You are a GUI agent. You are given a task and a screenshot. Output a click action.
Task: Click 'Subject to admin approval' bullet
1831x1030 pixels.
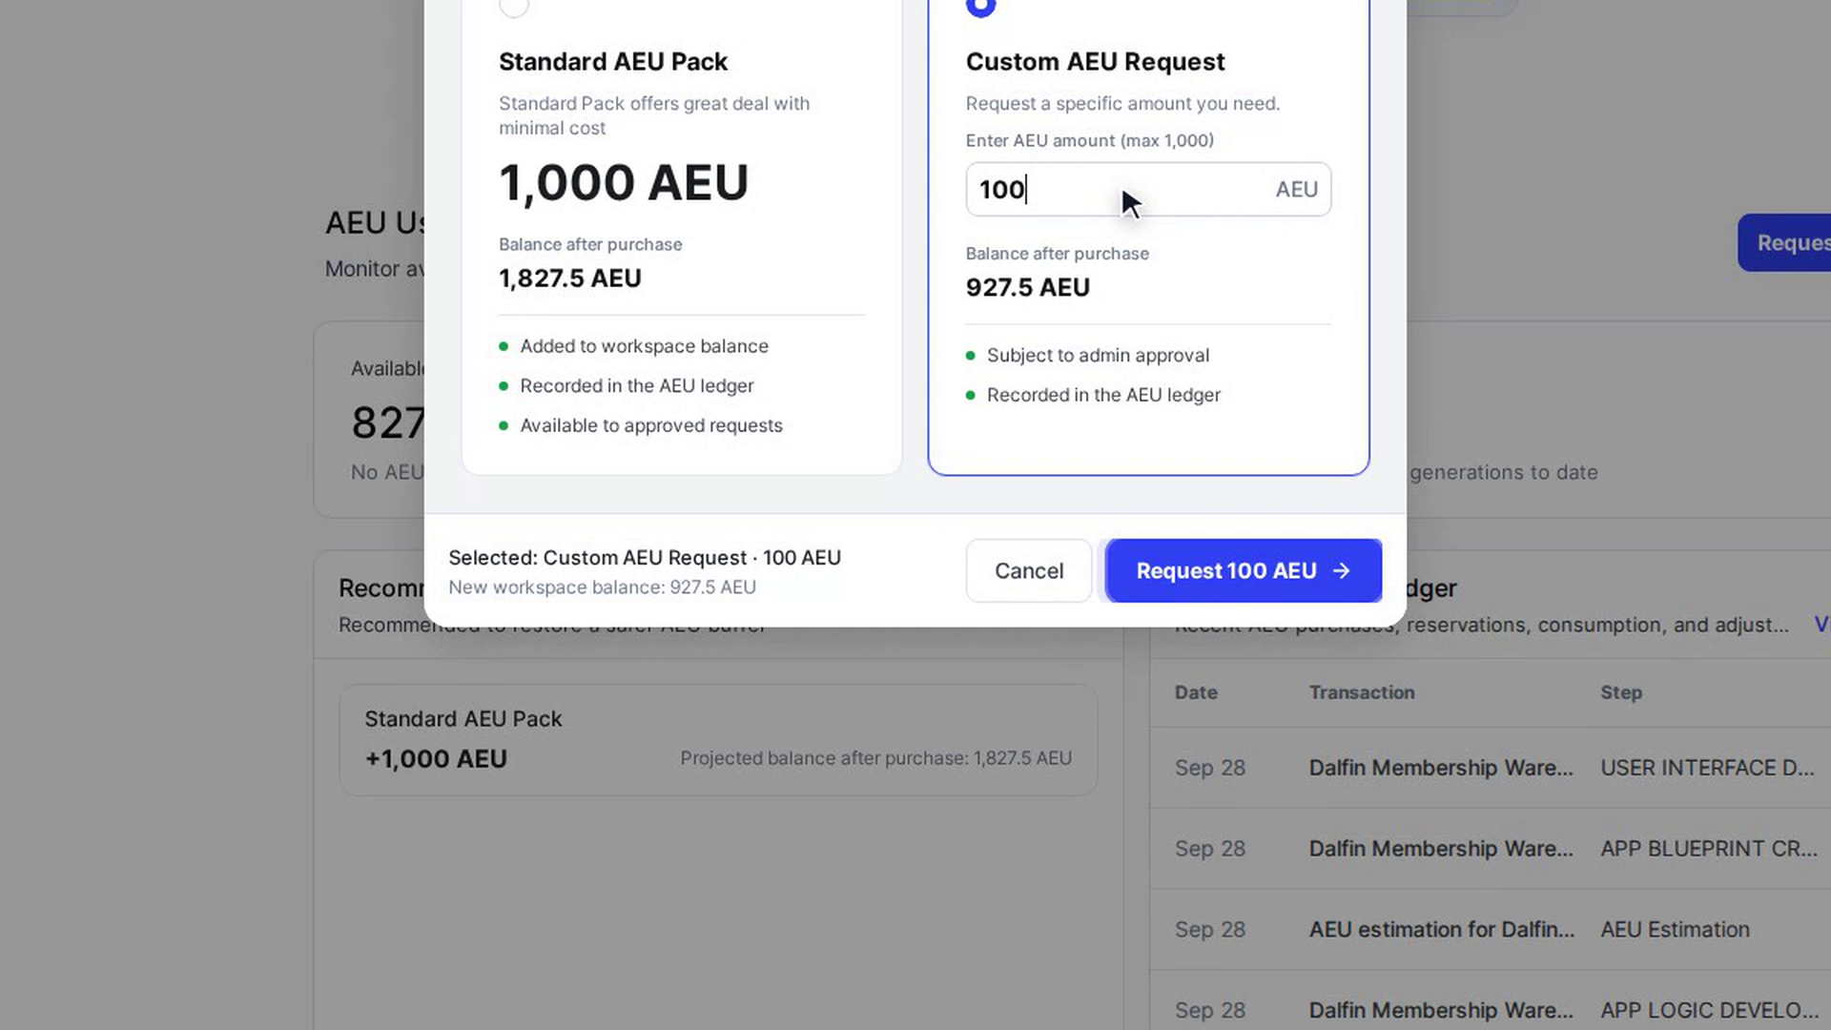pos(1098,356)
